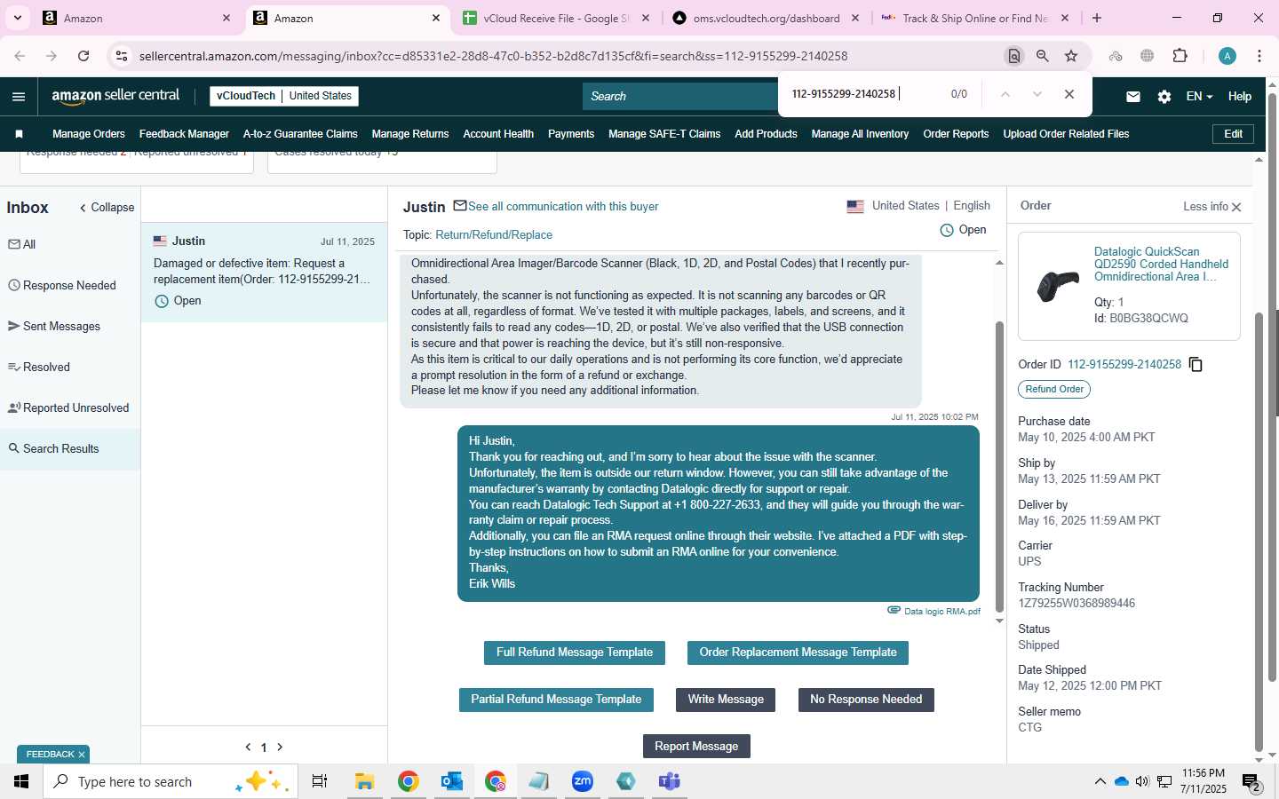Click the Edit button in navigation bar
Image resolution: width=1279 pixels, height=799 pixels.
click(1234, 134)
